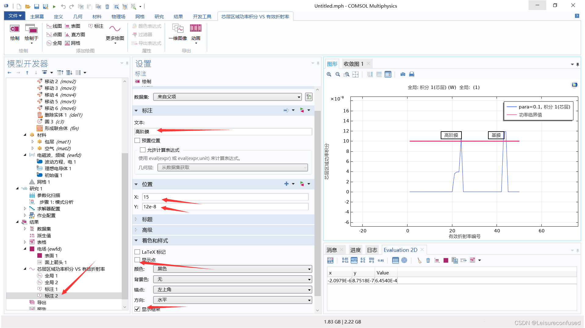Expand 求解器配置 tree node
This screenshot has width=585, height=328.
pyautogui.click(x=25, y=209)
